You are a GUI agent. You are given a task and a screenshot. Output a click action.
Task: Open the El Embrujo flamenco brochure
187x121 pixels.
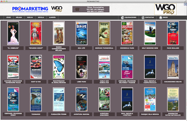click(x=13, y=33)
